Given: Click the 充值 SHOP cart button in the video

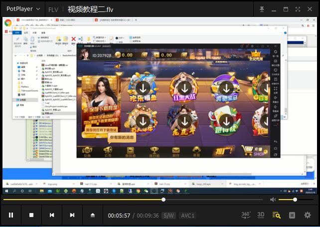Looking at the screenshot, I should pyautogui.click(x=255, y=151).
